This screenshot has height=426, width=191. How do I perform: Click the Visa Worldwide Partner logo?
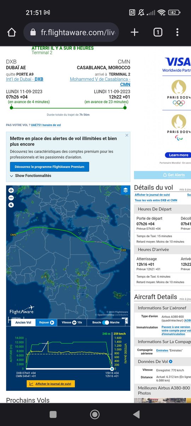[176, 65]
